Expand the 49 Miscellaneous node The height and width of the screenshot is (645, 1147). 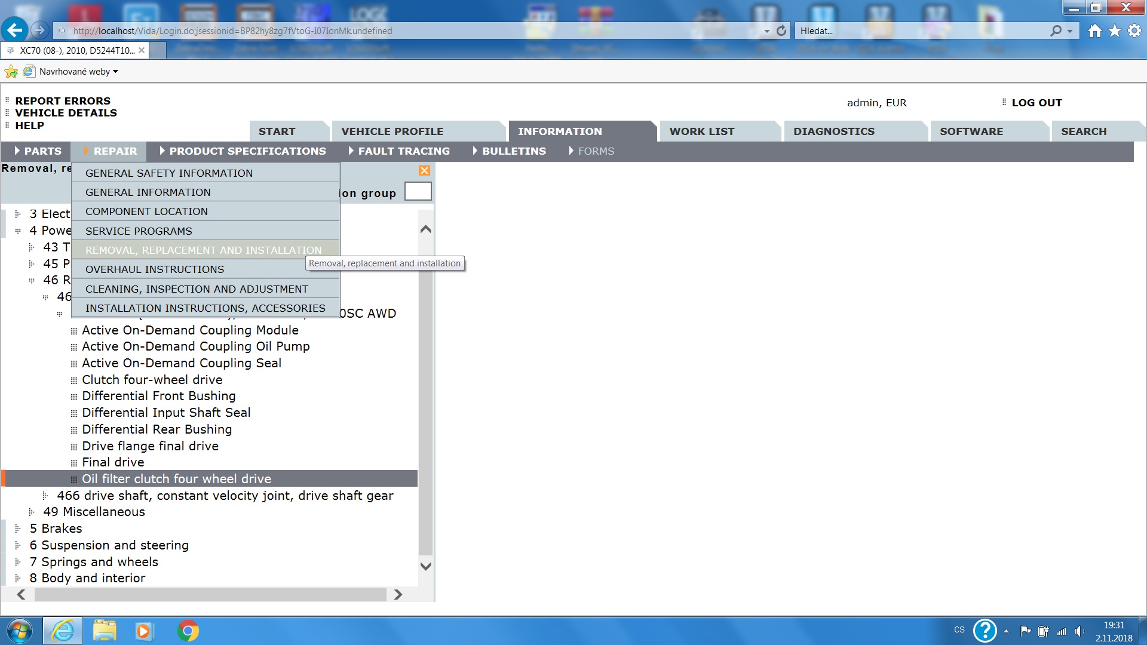[32, 512]
